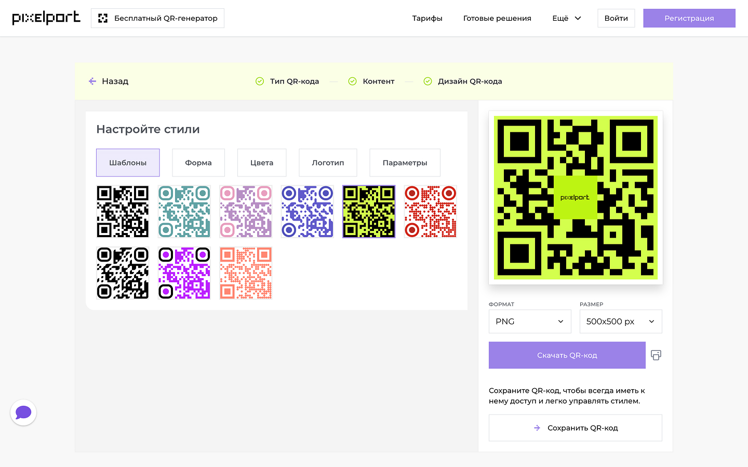Open the Цвета tab

tap(262, 163)
